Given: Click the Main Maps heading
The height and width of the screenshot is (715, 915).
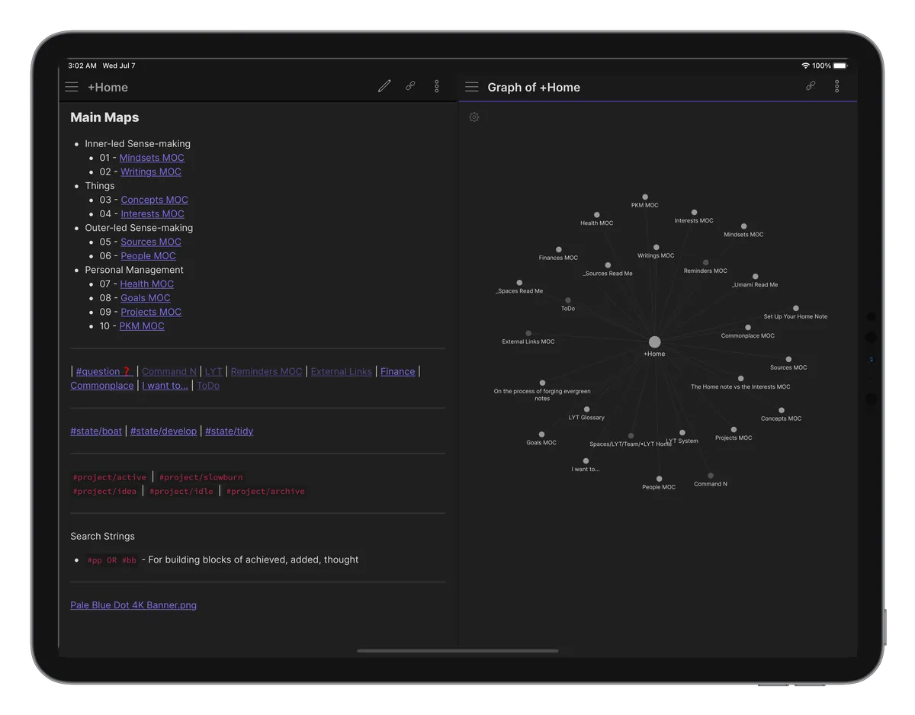Looking at the screenshot, I should (104, 117).
